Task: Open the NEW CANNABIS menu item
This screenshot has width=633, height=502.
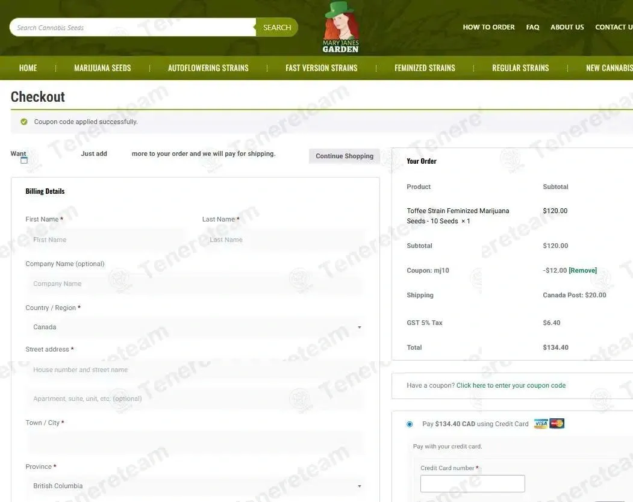Action: coord(609,68)
